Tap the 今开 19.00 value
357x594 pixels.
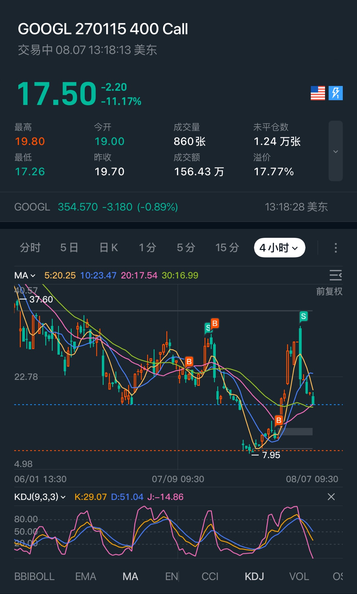(109, 141)
